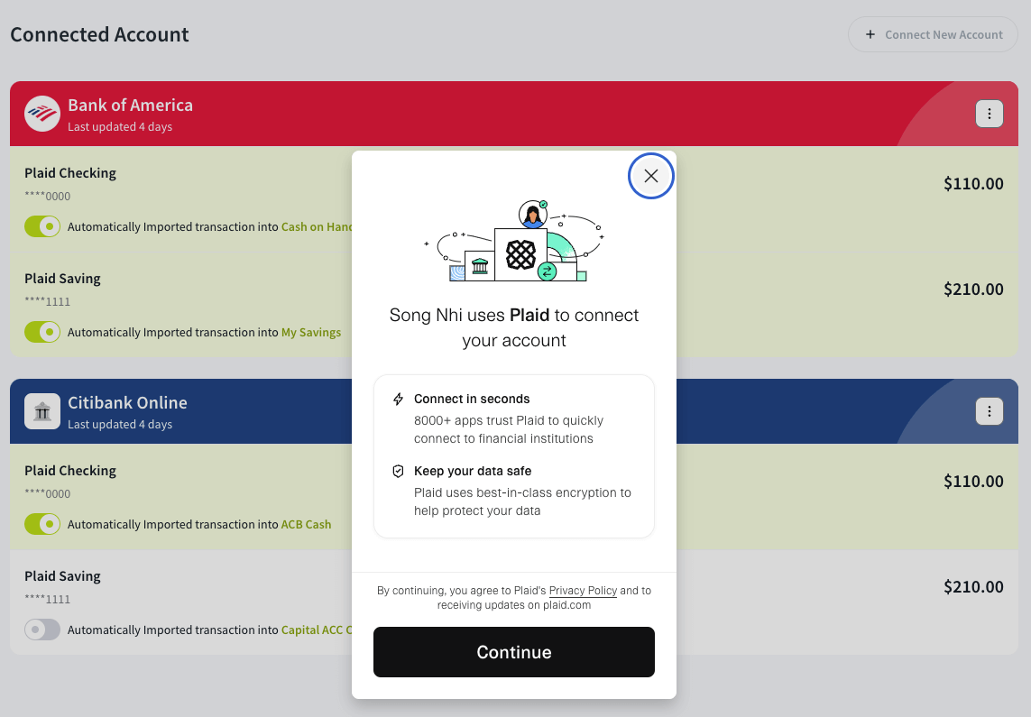
Task: Open Citibank Online three-dot options menu
Action: pyautogui.click(x=989, y=411)
